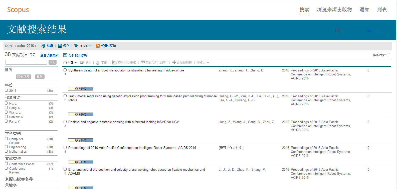
Task: Click the magnifier search button
Action: pyautogui.click(x=52, y=62)
